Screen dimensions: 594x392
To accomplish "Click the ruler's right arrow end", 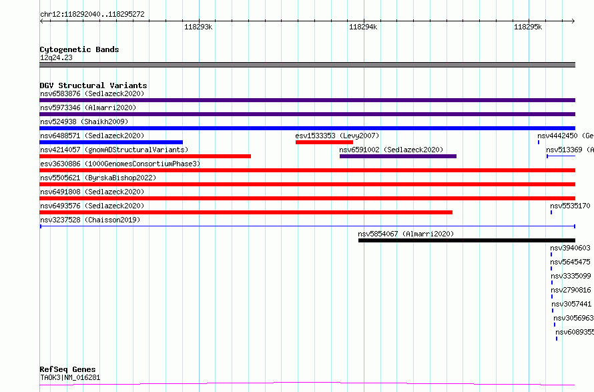I will click(x=573, y=21).
